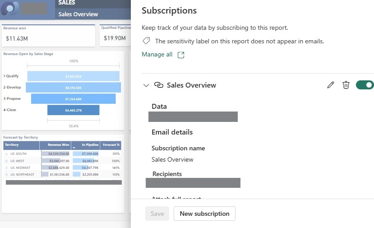Click the Email details section heading

click(x=172, y=132)
